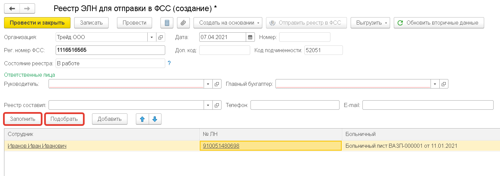Open the document report list icon
This screenshot has height=176, width=500.
tap(167, 23)
